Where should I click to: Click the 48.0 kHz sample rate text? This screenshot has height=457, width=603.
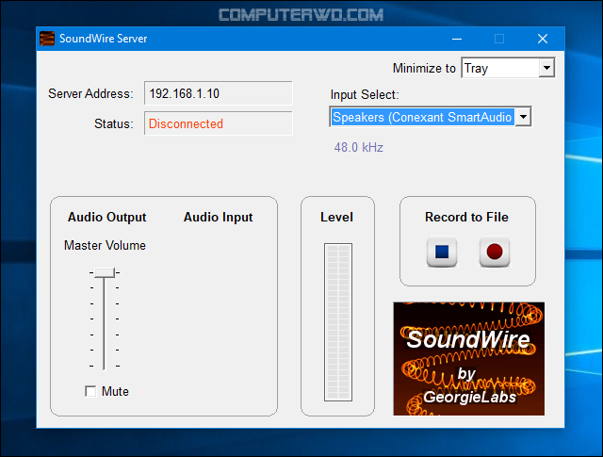pyautogui.click(x=358, y=147)
